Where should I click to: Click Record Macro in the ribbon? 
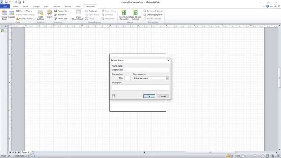coord(24,11)
